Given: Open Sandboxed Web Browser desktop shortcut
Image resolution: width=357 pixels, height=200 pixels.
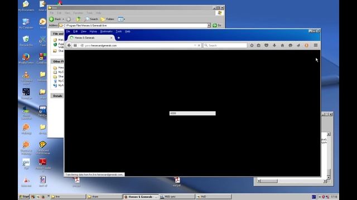Looking at the screenshot, I should click(x=43, y=147).
